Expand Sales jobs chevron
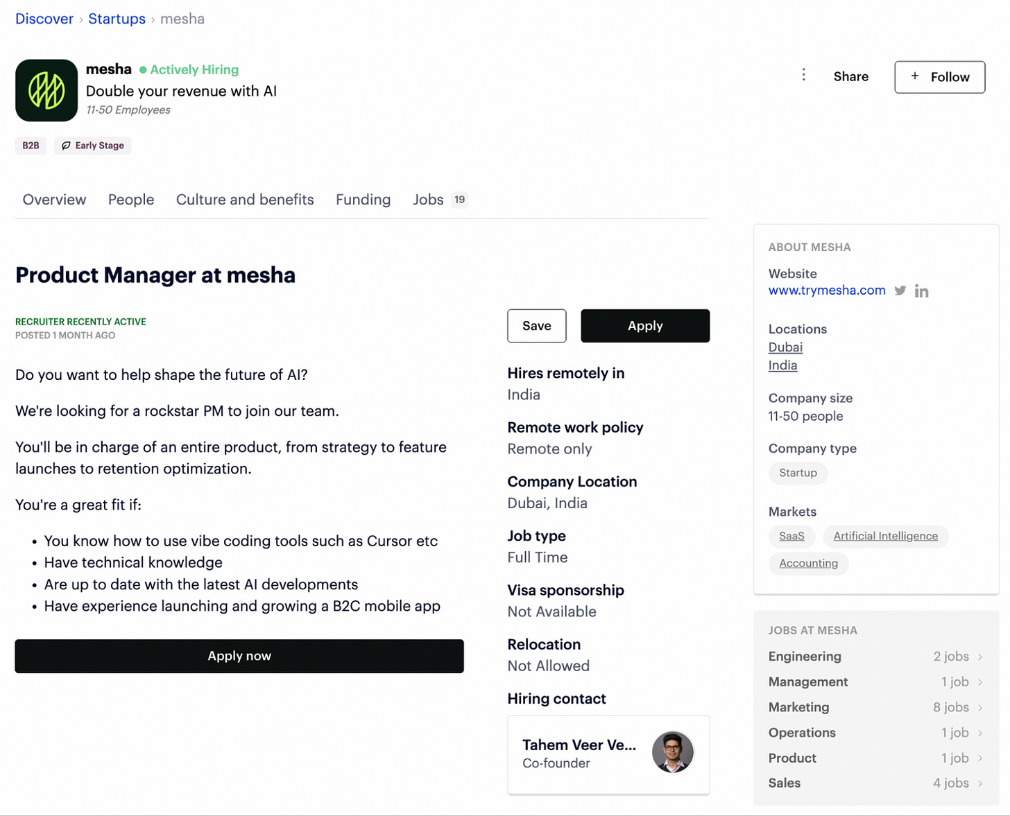 (980, 783)
